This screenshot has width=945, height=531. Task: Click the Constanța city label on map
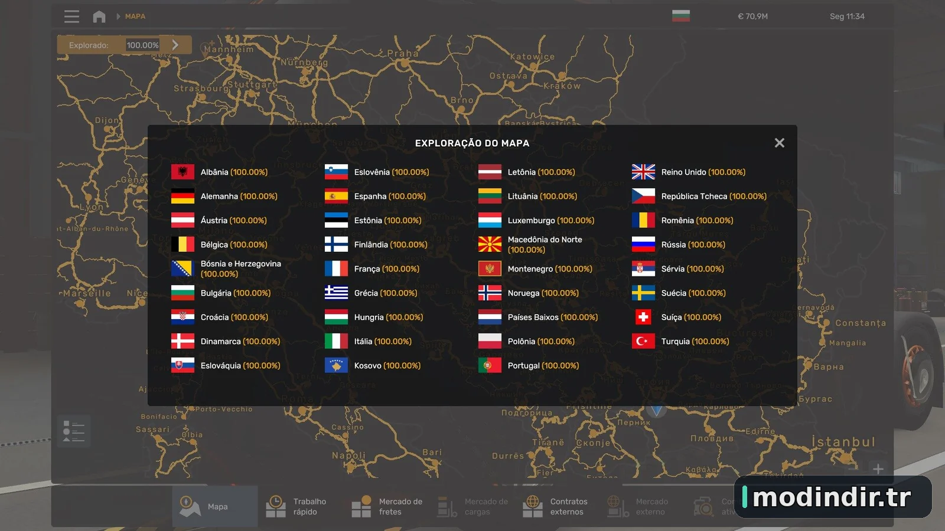pos(861,323)
